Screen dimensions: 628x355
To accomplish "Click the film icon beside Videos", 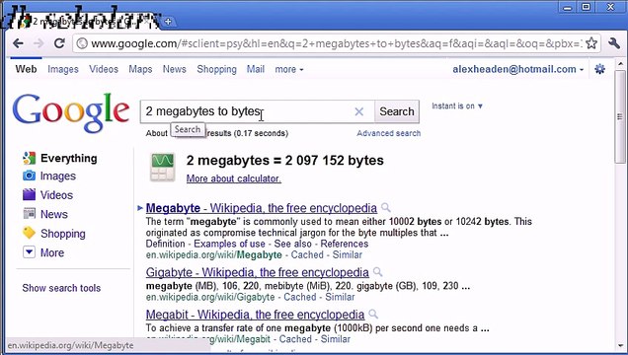I will [x=29, y=194].
